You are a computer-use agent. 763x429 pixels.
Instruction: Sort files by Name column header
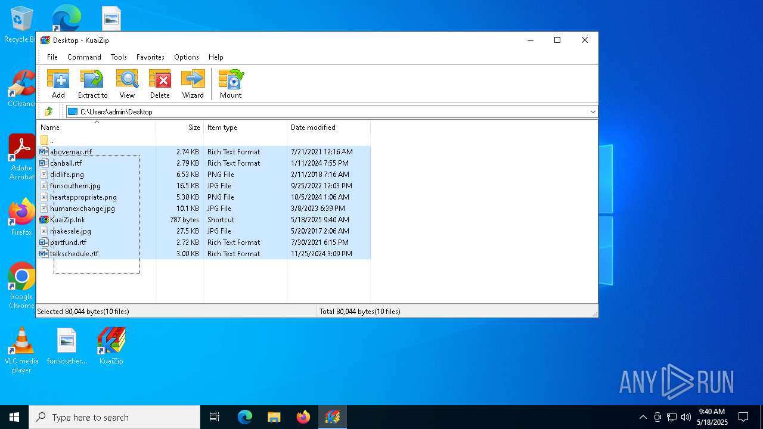click(97, 128)
